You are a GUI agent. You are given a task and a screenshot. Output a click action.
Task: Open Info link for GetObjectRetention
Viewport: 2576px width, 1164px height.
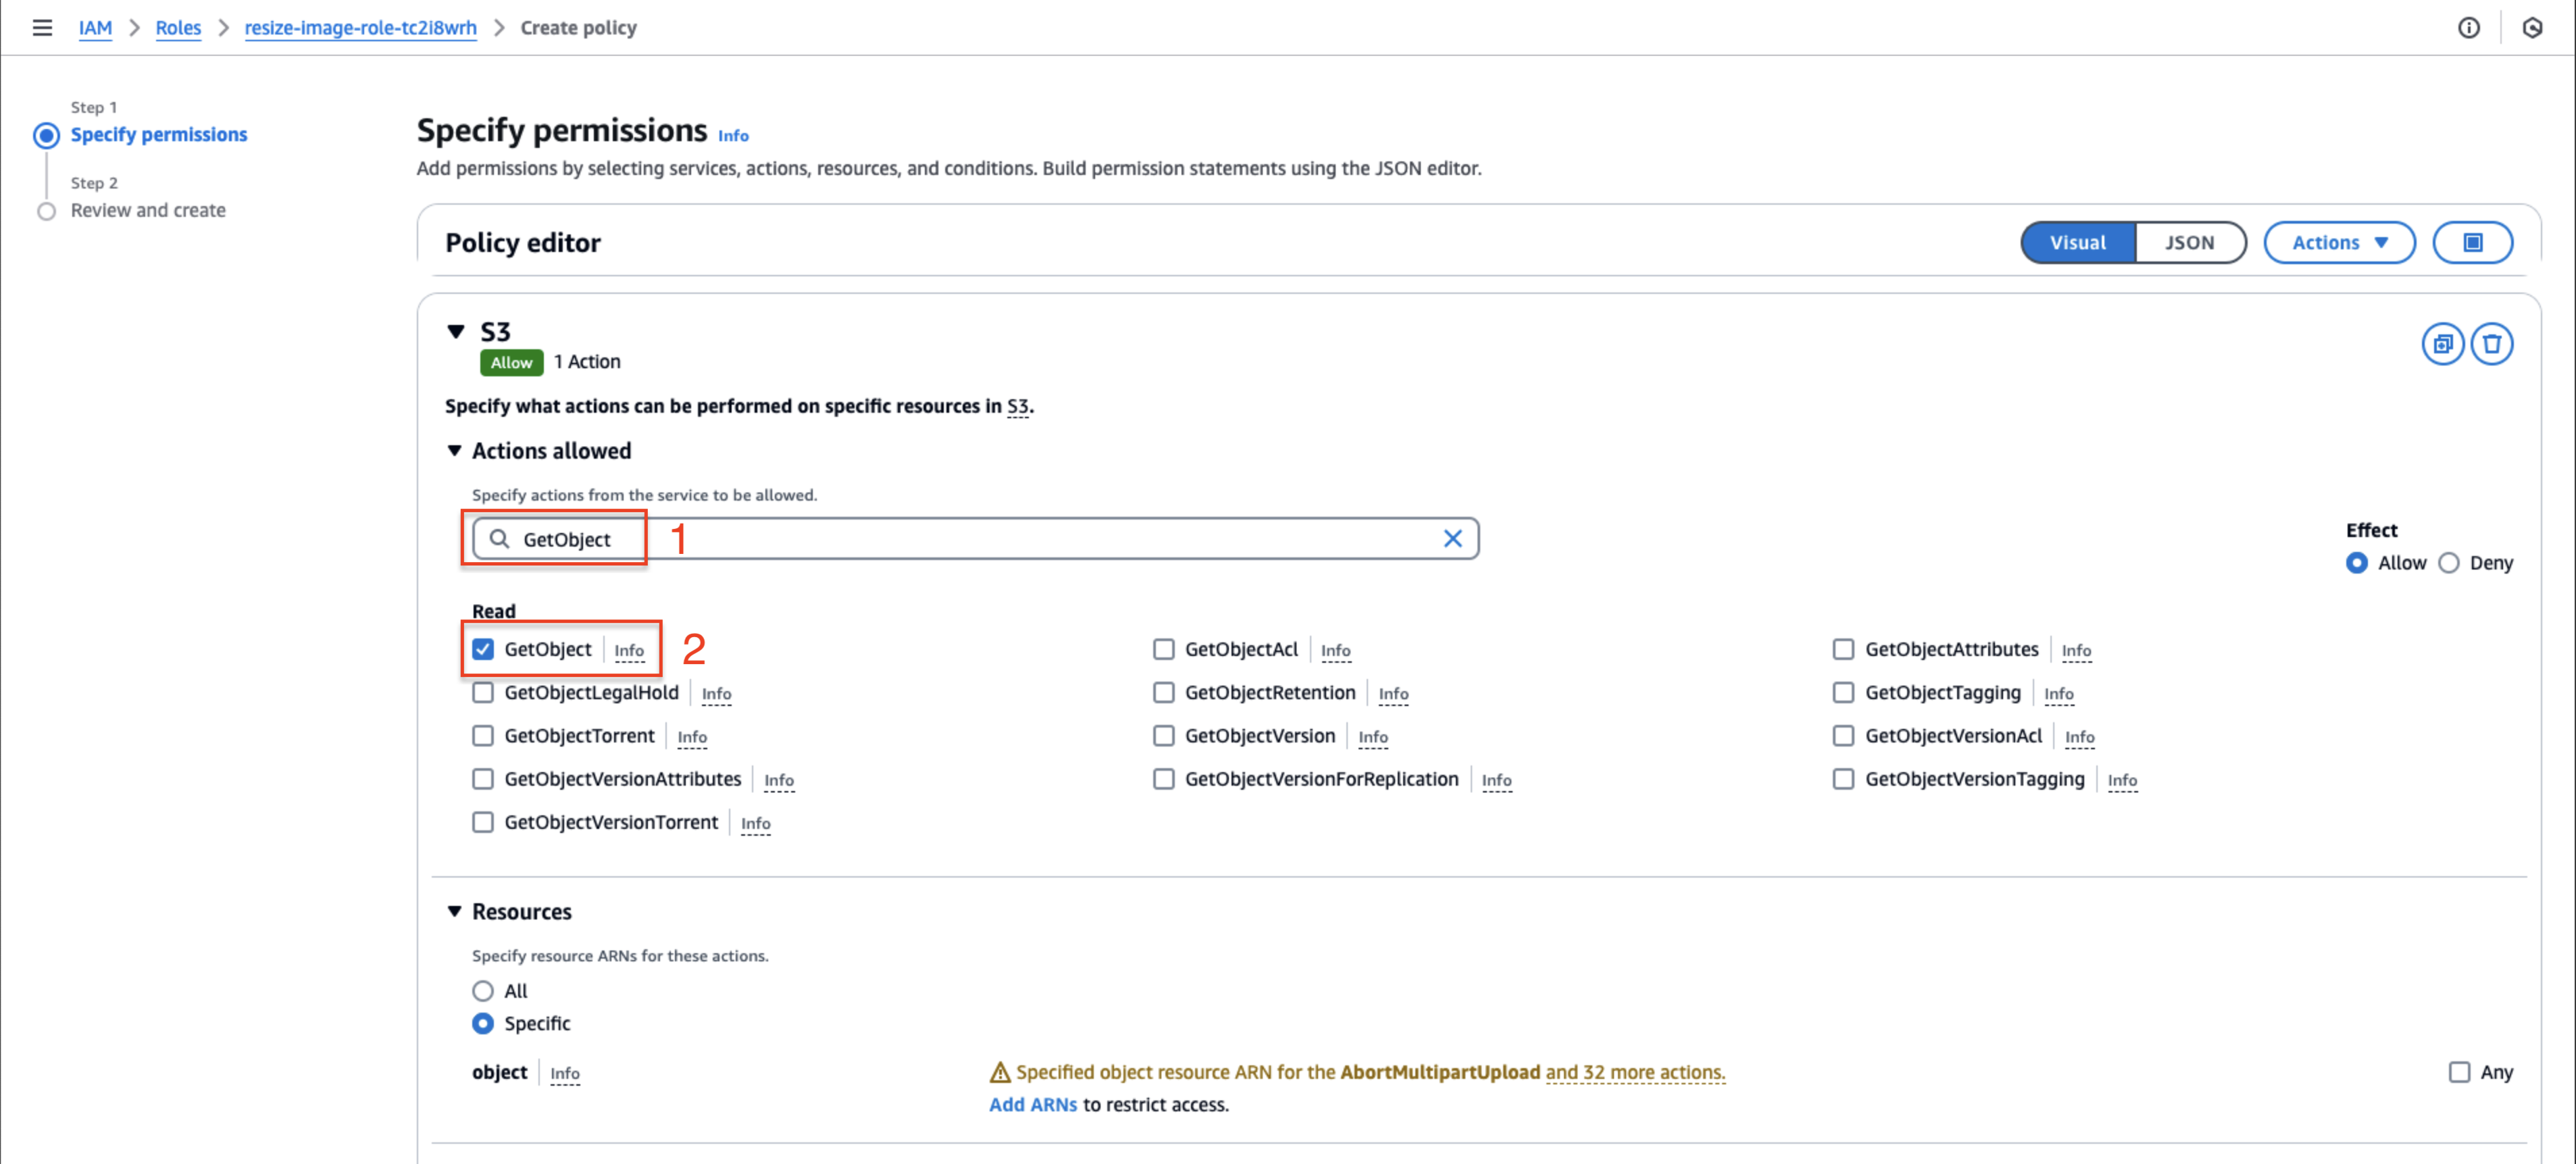(x=1393, y=693)
